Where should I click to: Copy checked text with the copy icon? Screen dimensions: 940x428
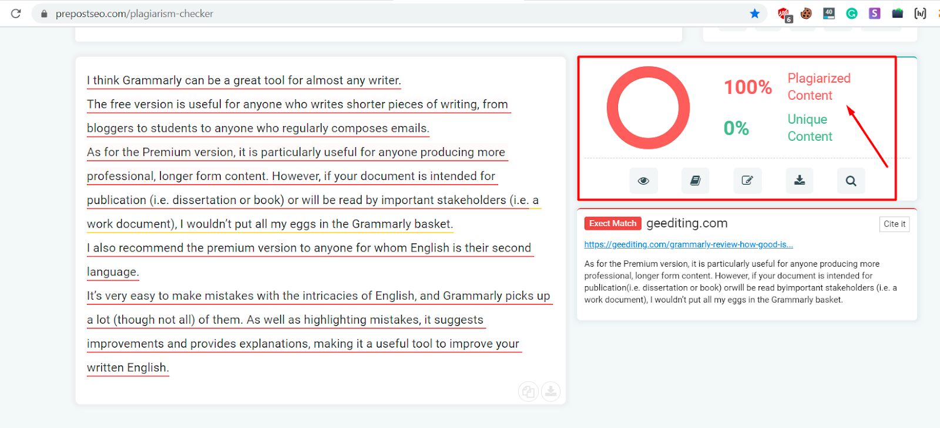(x=528, y=391)
